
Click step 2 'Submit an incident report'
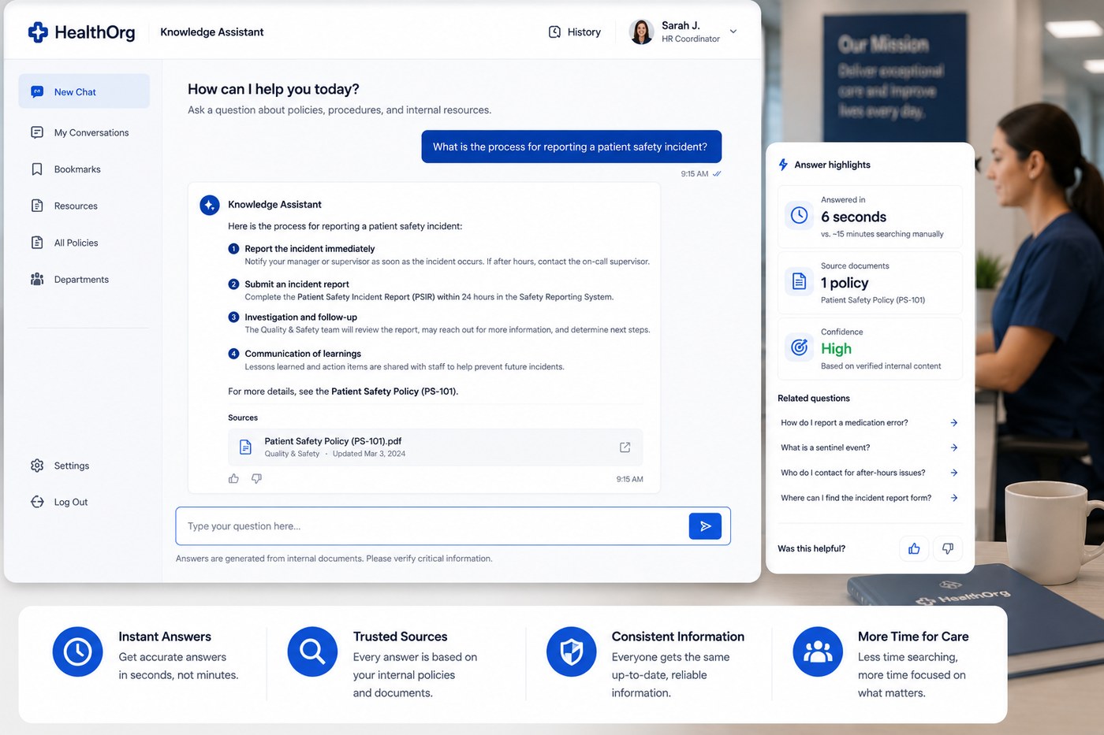coord(297,284)
